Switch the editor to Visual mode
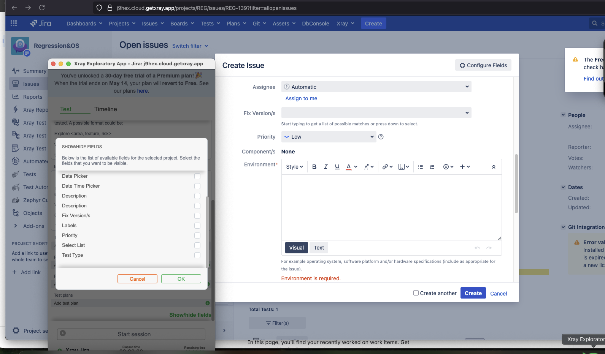Viewport: 605px width, 354px height. (296, 248)
